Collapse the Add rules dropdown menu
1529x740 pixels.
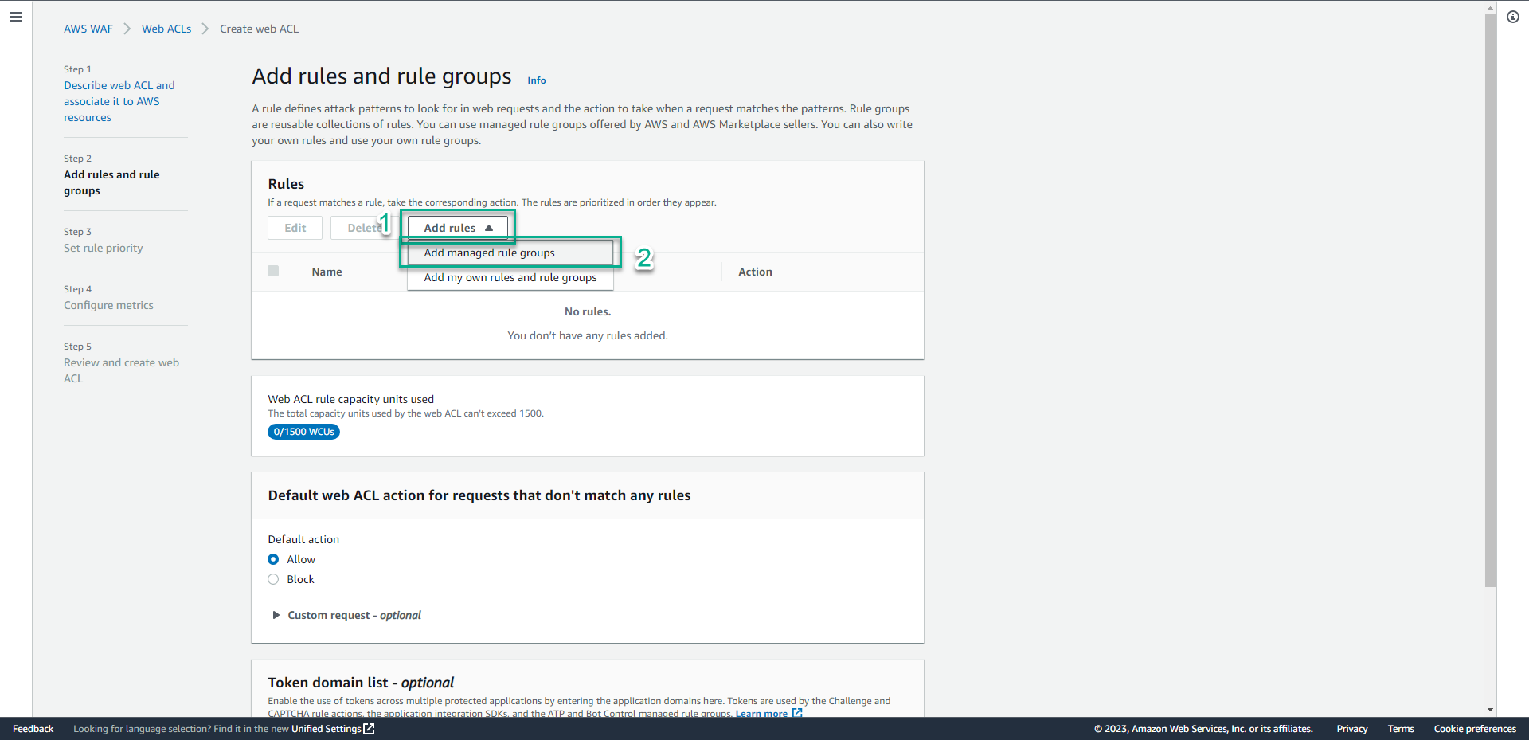pos(457,227)
